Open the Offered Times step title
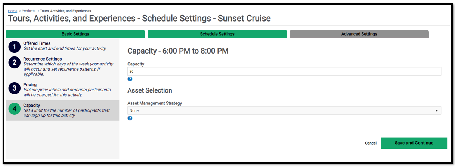The width and height of the screenshot is (455, 168). (37, 43)
